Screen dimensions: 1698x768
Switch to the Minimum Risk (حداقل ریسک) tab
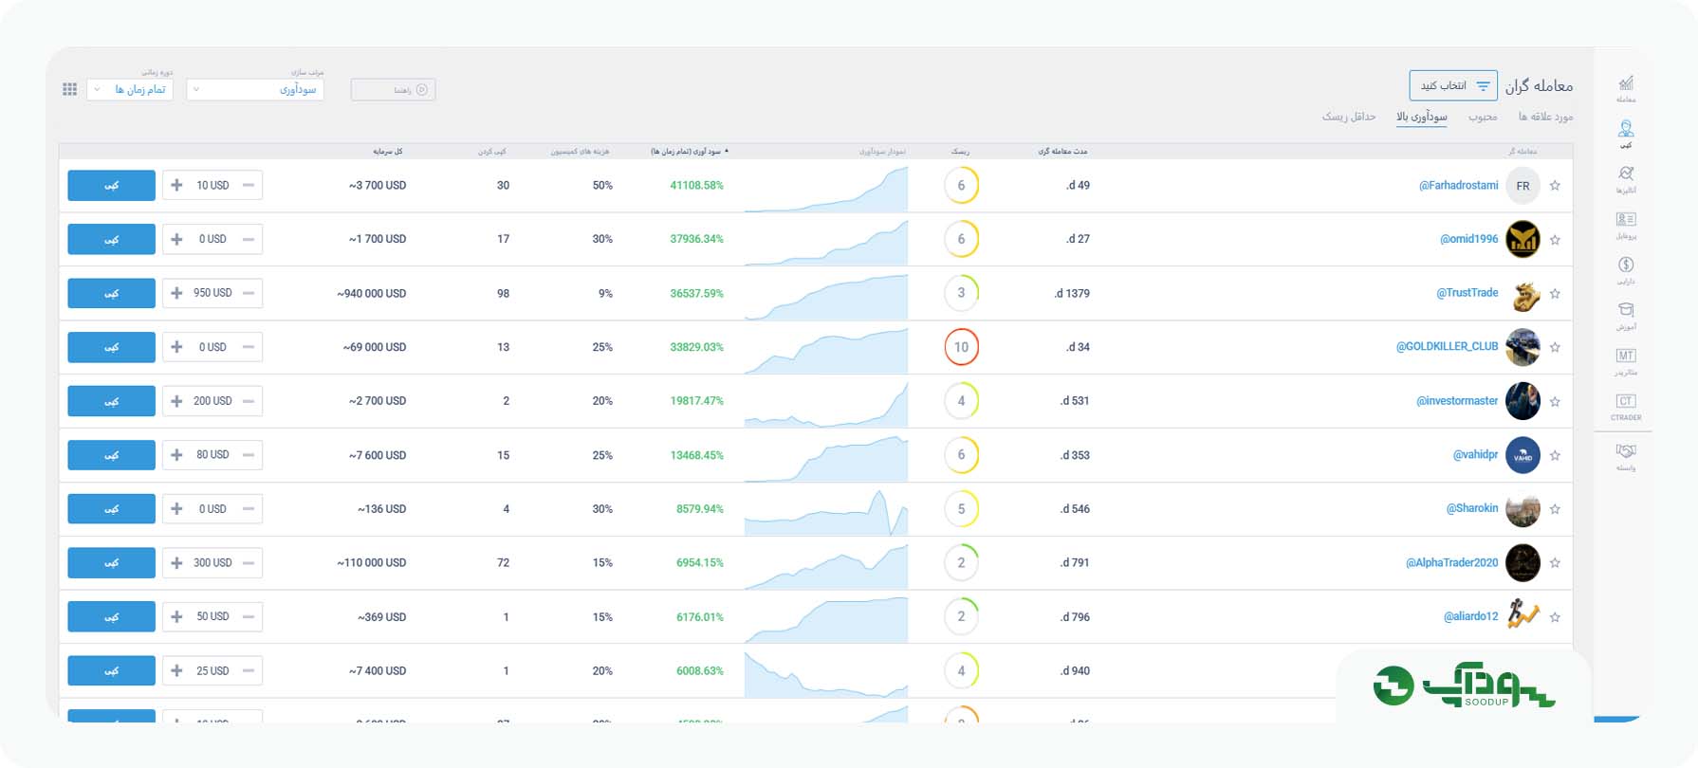point(1349,117)
